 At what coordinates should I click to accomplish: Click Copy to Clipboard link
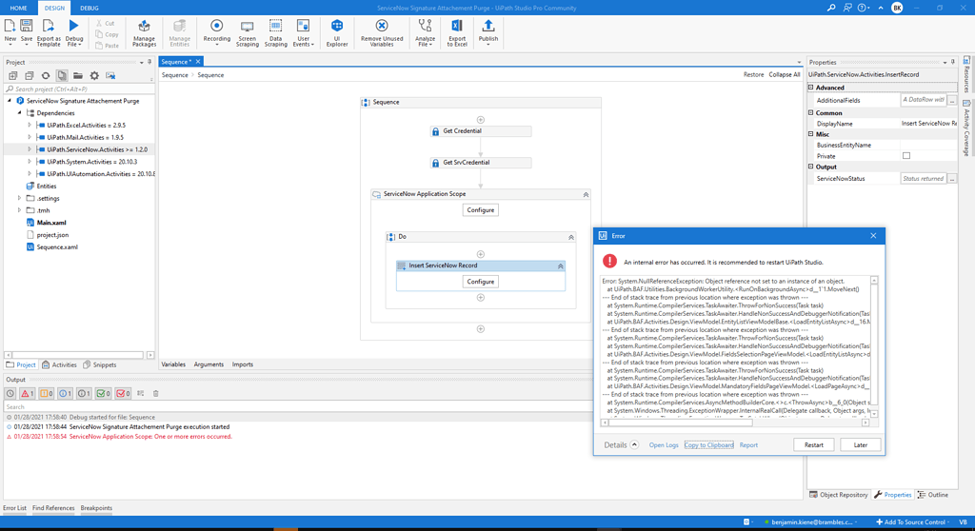708,445
